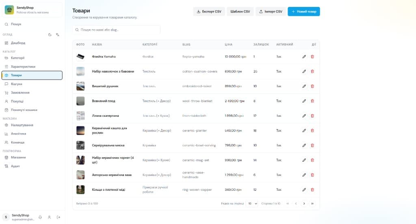Open Аудит in sidebar
416x224 pixels.
point(32,166)
